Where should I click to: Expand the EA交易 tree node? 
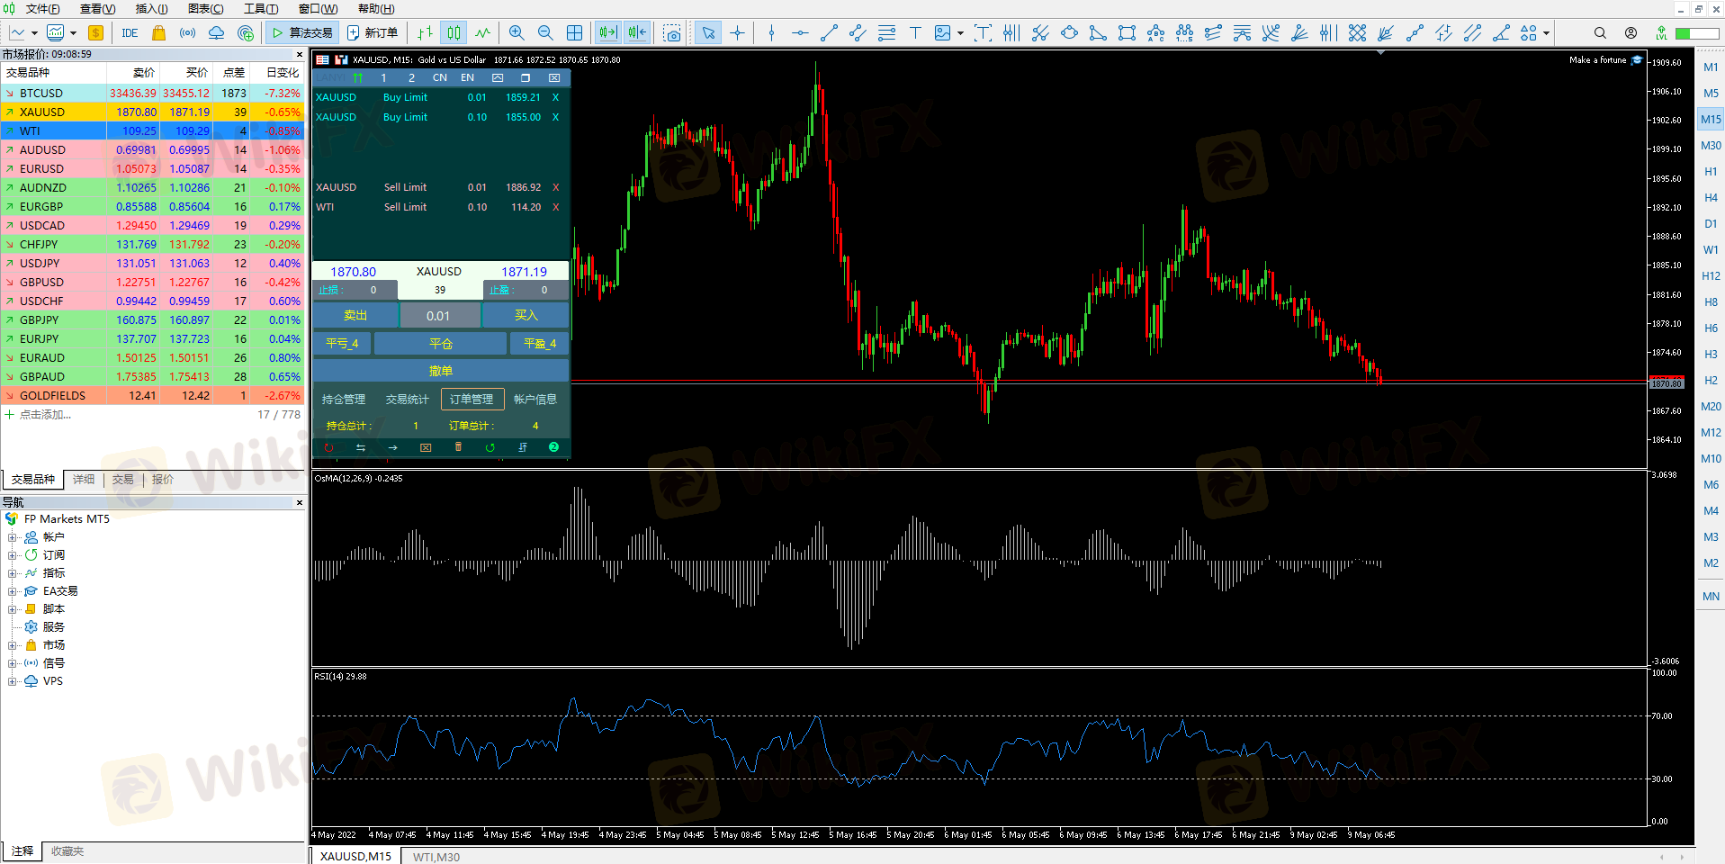tap(13, 591)
